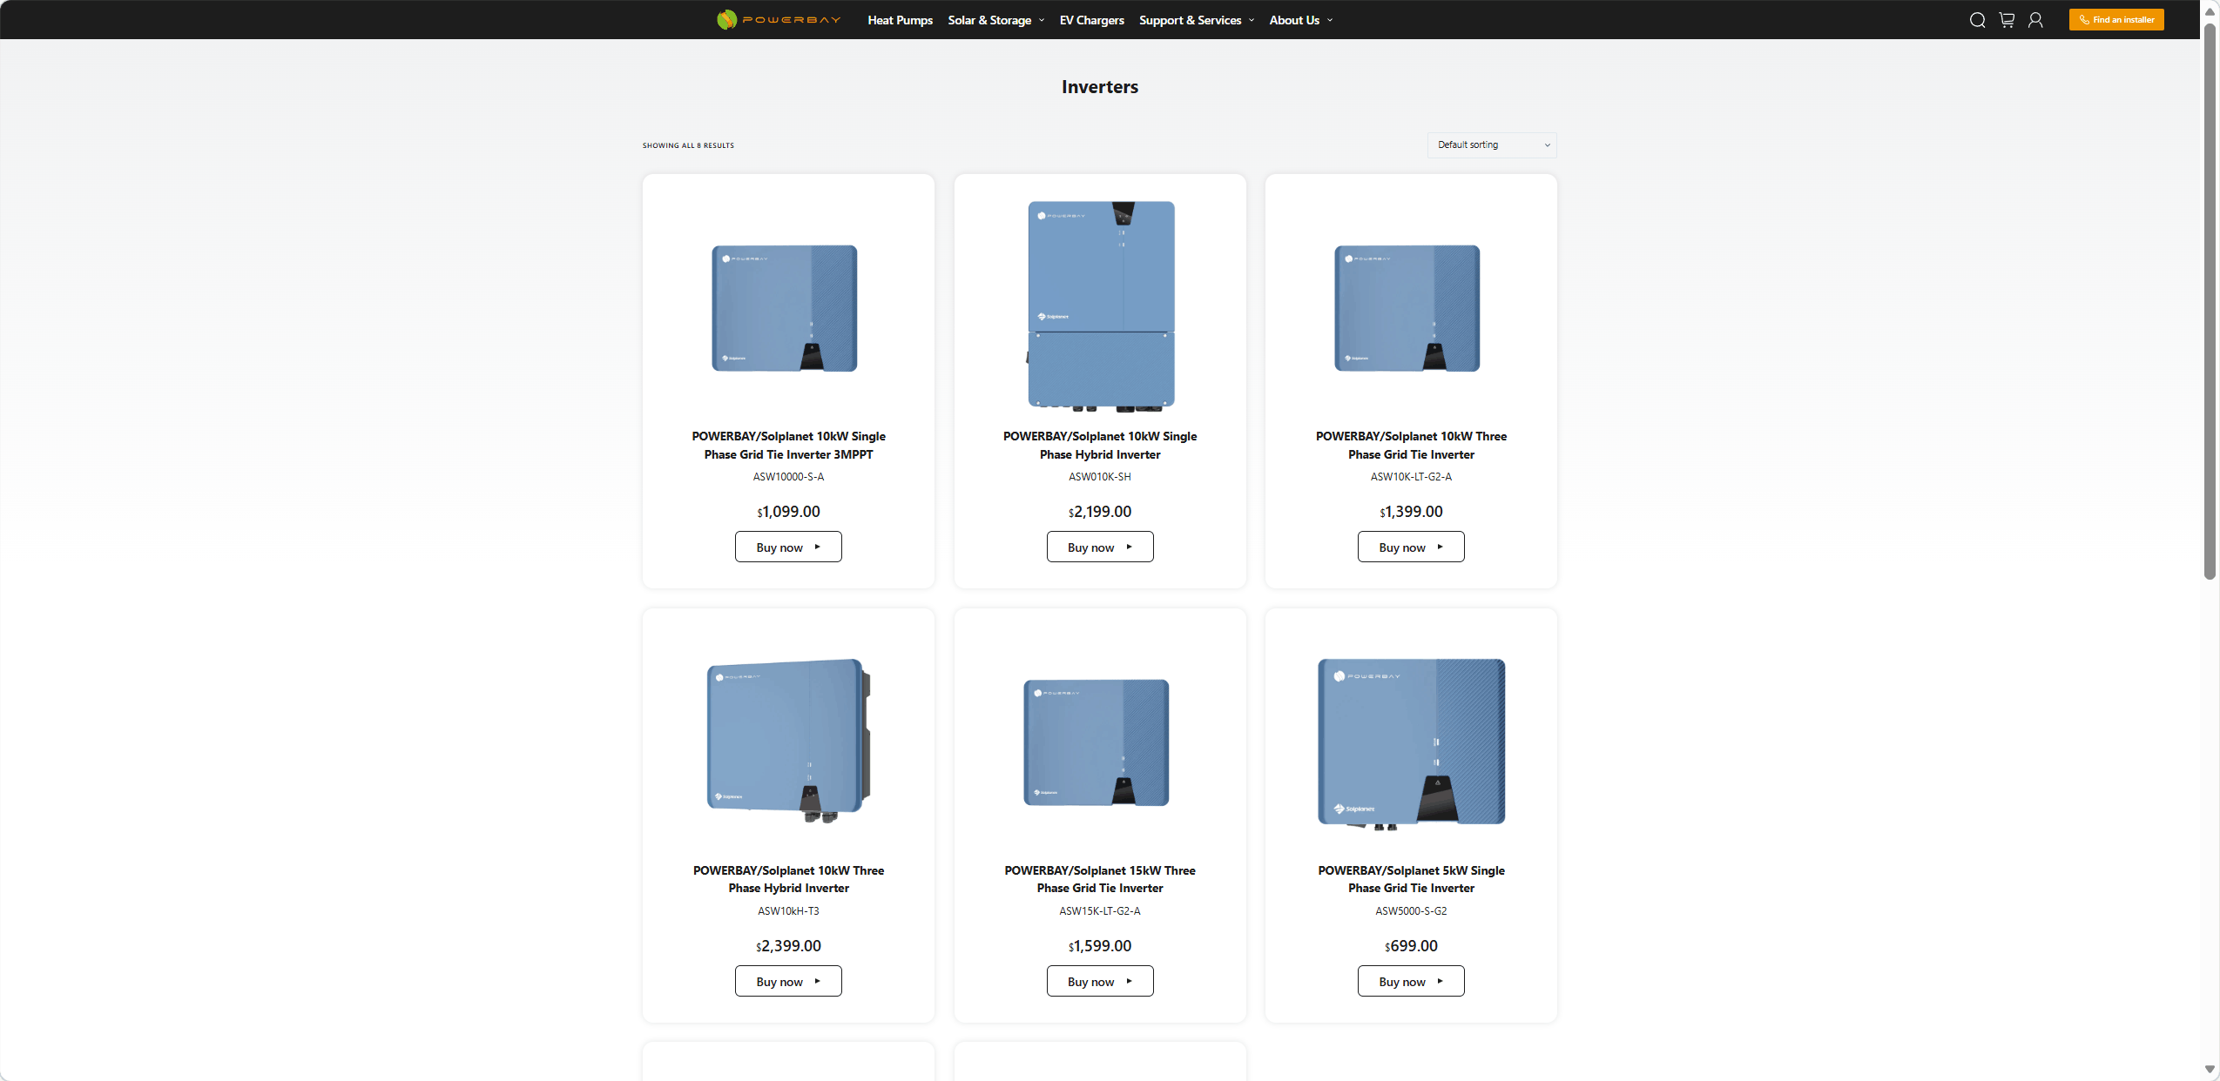Open the 10kW Three Phase Grid Tie image
The height and width of the screenshot is (1081, 2220).
[1407, 308]
